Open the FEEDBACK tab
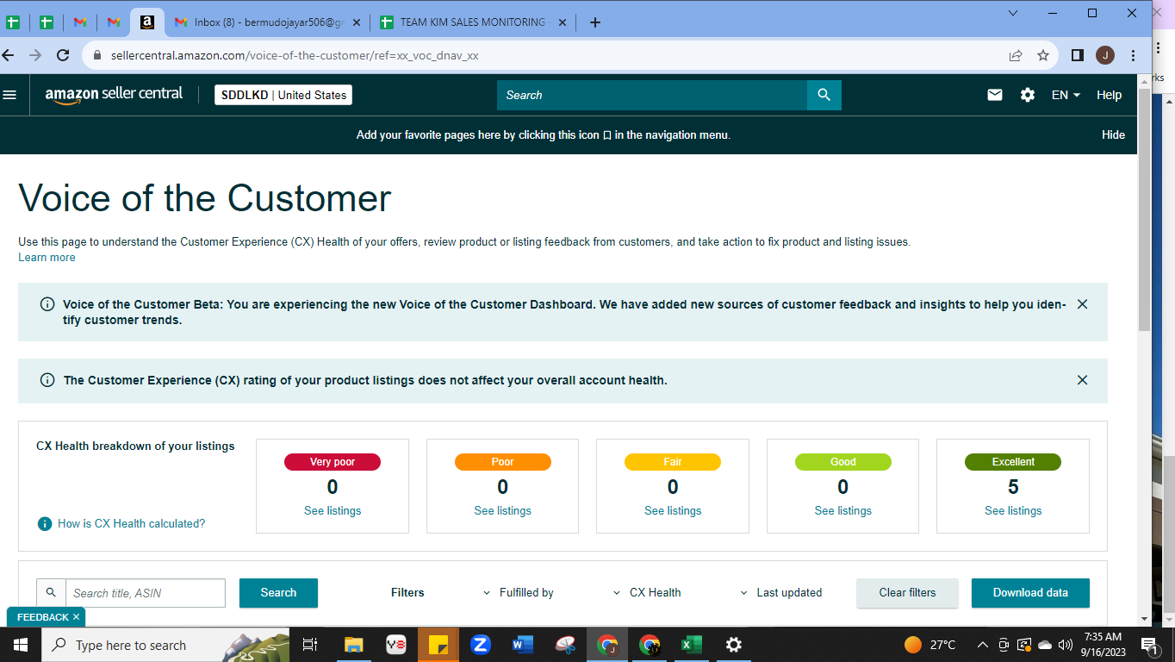This screenshot has width=1175, height=662. pyautogui.click(x=42, y=617)
